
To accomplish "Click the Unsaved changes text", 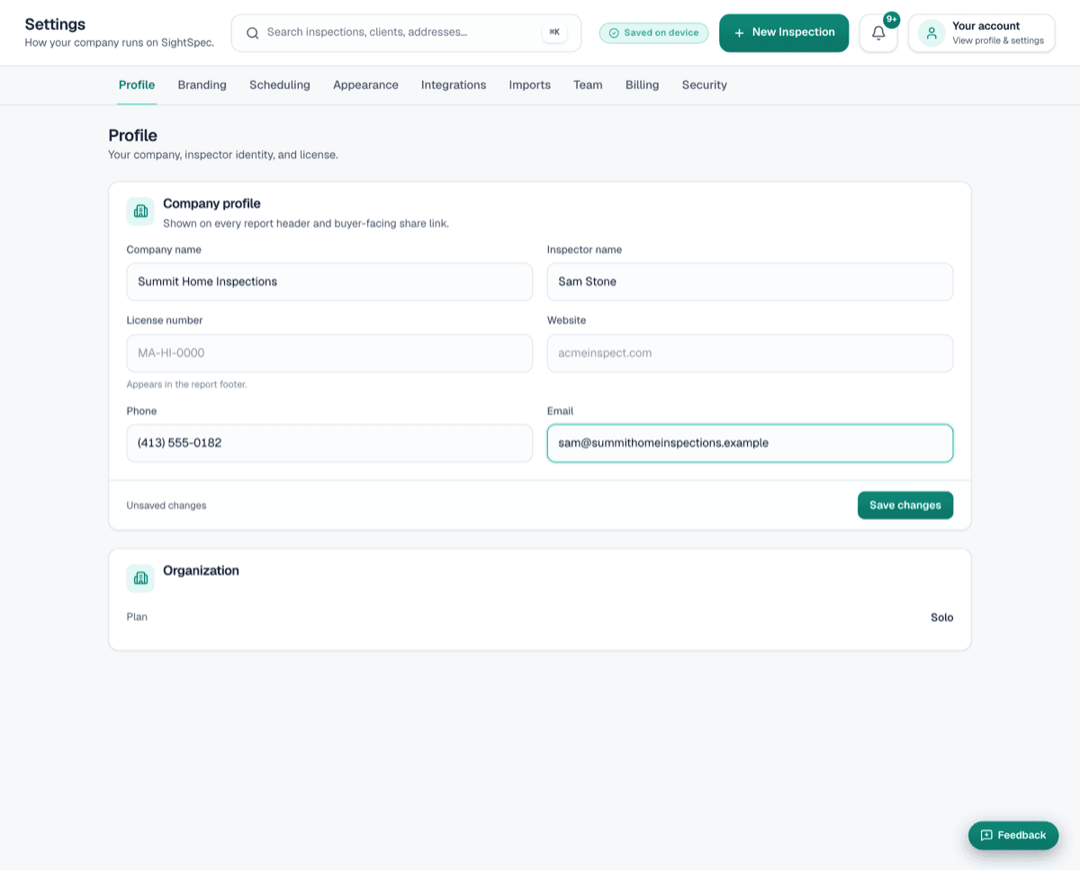I will (x=166, y=506).
